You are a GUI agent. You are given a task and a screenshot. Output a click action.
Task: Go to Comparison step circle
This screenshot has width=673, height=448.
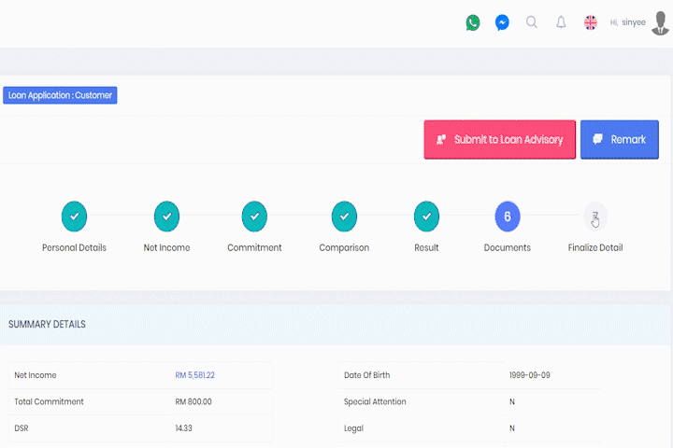tap(344, 217)
